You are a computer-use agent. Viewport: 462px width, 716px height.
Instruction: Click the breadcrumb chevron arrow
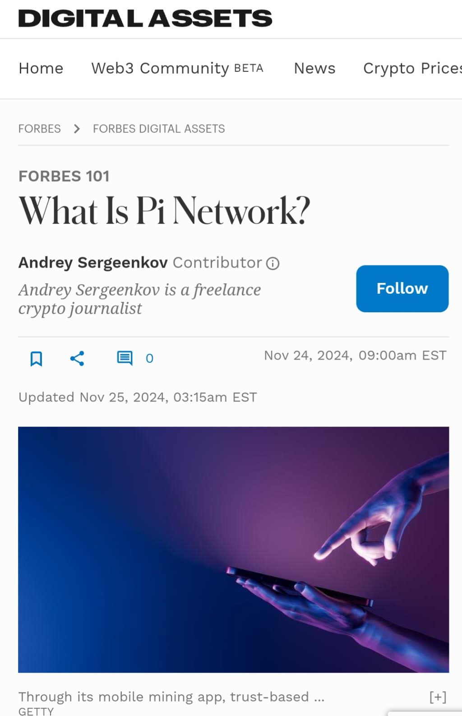tap(77, 129)
